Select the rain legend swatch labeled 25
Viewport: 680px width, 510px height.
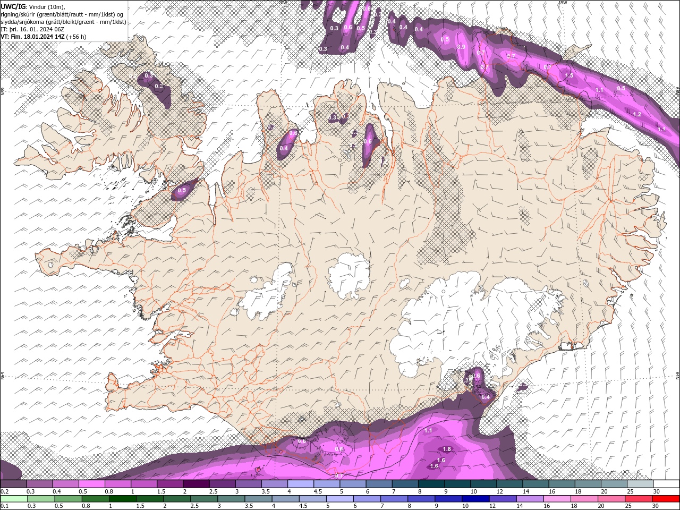point(637,498)
